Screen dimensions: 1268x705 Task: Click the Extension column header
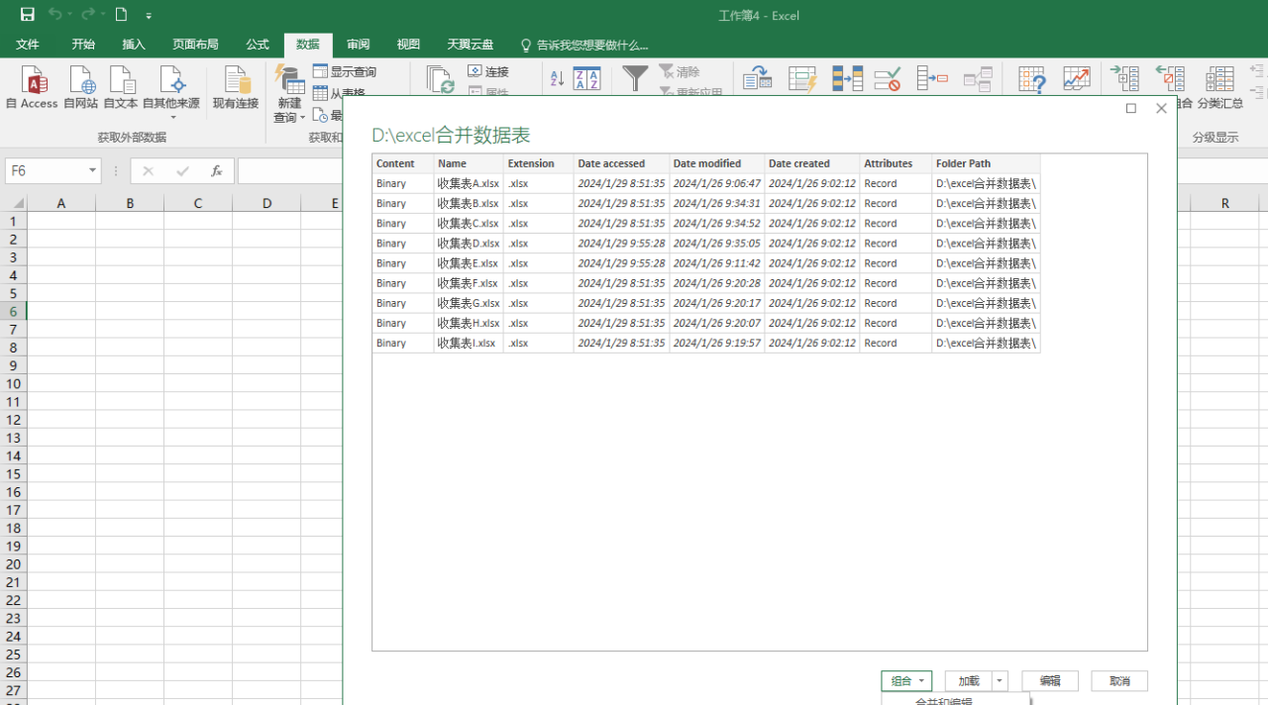coord(538,163)
